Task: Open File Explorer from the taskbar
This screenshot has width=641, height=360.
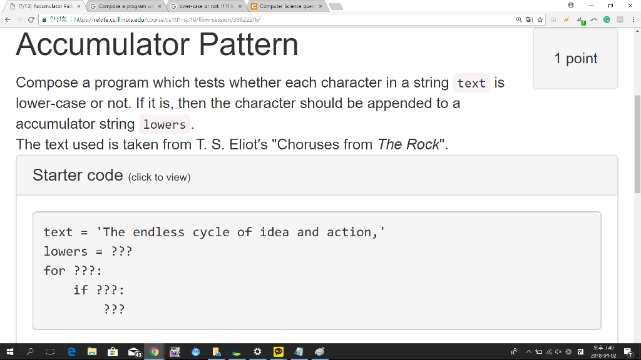Action: 92,352
